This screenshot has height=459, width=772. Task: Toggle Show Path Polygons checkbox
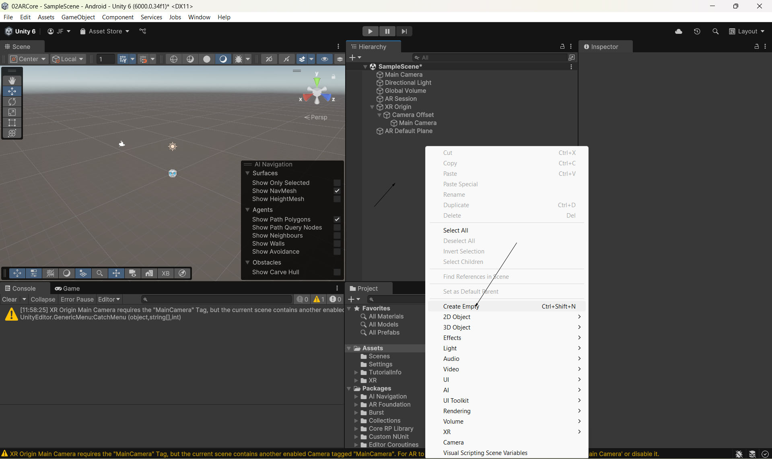pyautogui.click(x=337, y=219)
